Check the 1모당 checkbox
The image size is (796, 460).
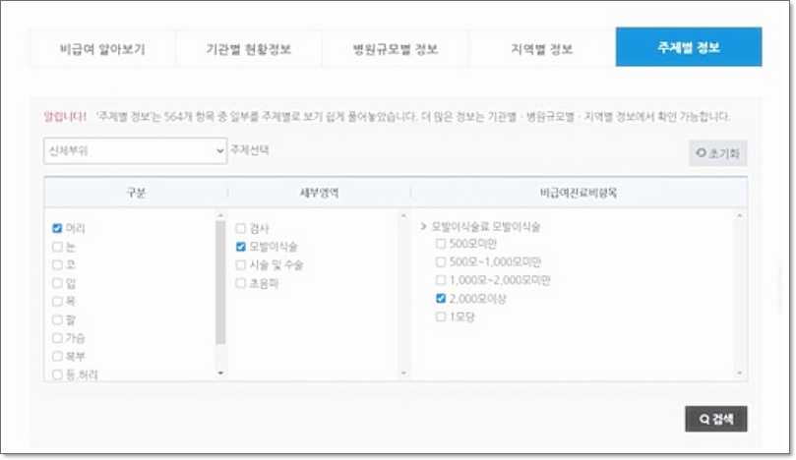(441, 316)
